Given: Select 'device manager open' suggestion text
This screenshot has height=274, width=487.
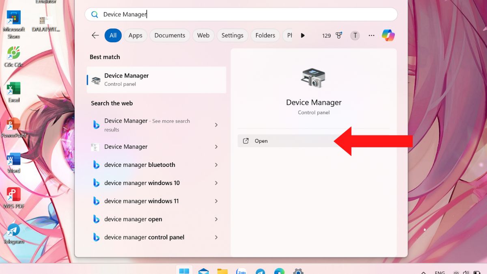Looking at the screenshot, I should pyautogui.click(x=133, y=219).
